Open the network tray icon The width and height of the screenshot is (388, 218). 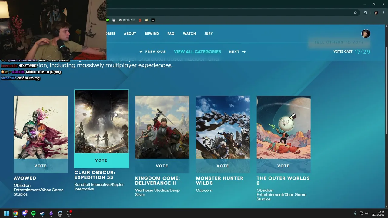coord(362,213)
